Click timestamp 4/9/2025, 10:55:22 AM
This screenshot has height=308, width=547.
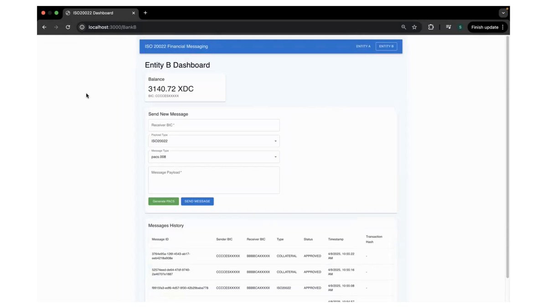point(341,256)
